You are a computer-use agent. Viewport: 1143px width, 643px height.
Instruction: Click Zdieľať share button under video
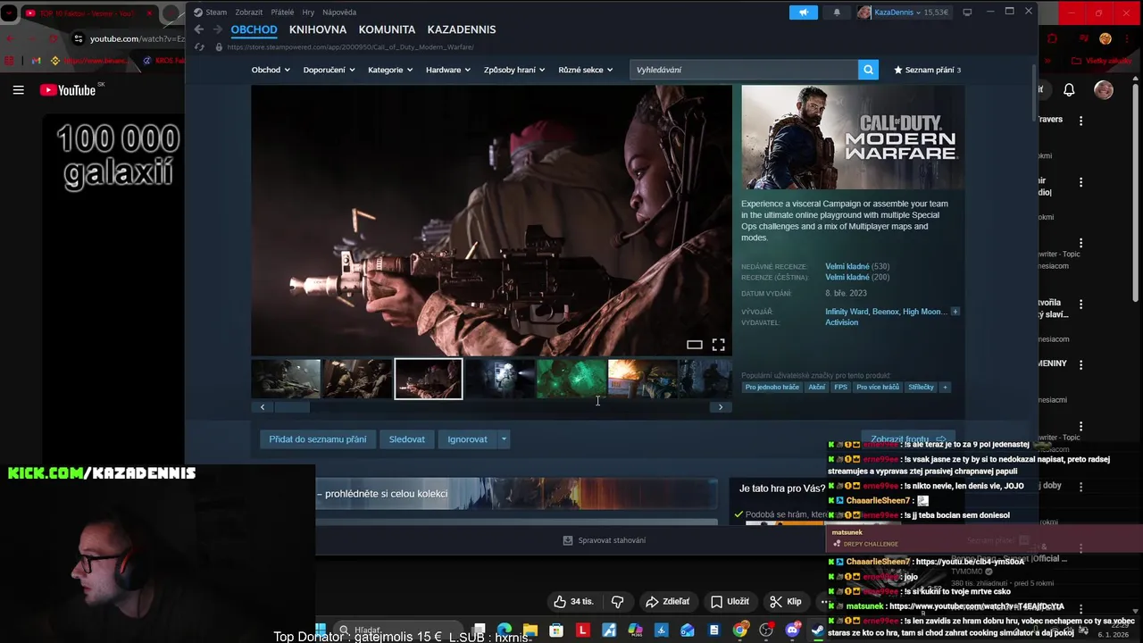pyautogui.click(x=668, y=602)
